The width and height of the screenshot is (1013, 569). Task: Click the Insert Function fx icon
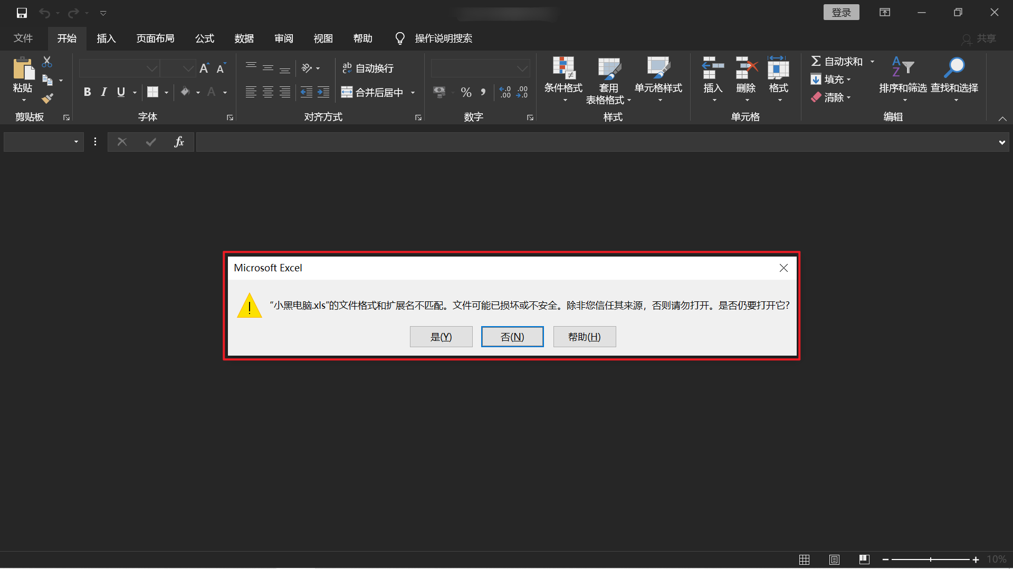click(179, 142)
